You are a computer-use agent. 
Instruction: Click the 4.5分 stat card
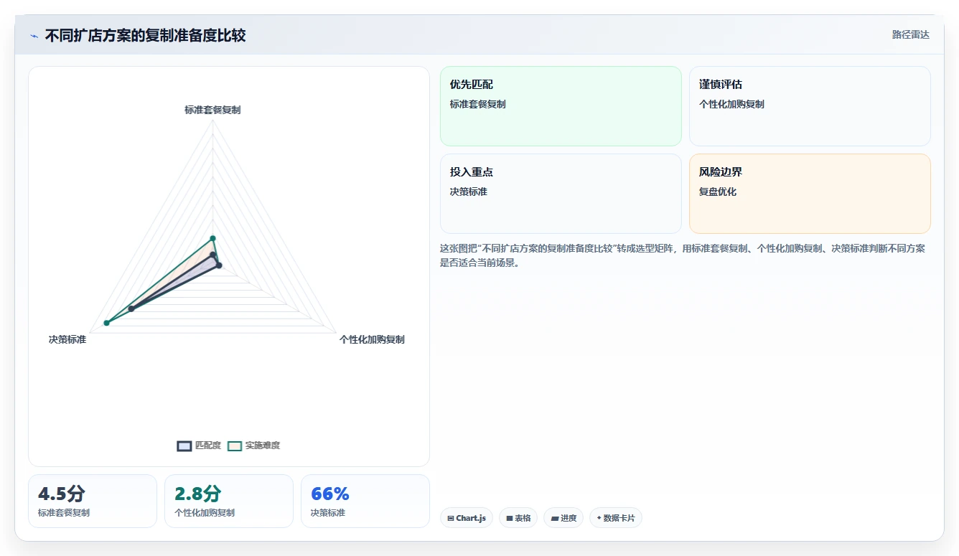pyautogui.click(x=93, y=501)
